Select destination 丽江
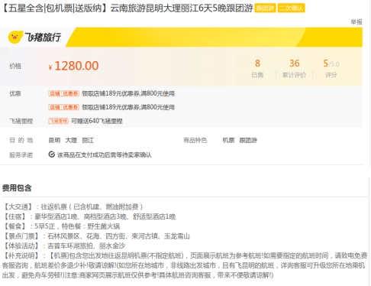Viewport: 371px width, 286px height. [88, 140]
